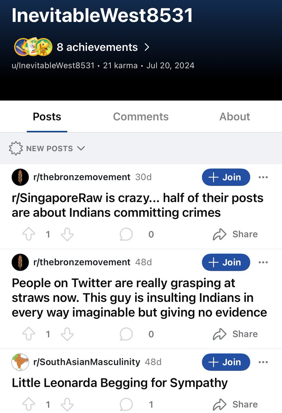Share the r/SingaporeRaw is crazy post

pos(235,234)
